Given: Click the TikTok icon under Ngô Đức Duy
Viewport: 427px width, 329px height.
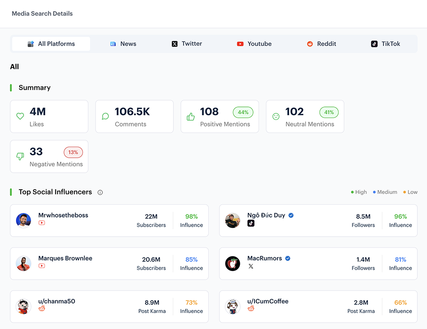Looking at the screenshot, I should [251, 223].
